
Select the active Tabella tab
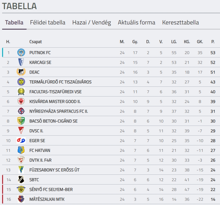click(x=14, y=23)
